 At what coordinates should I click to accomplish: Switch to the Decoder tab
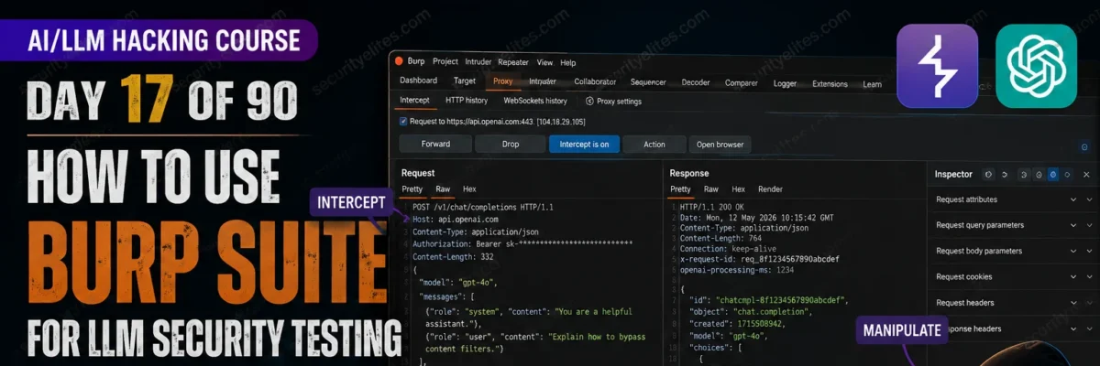point(698,82)
